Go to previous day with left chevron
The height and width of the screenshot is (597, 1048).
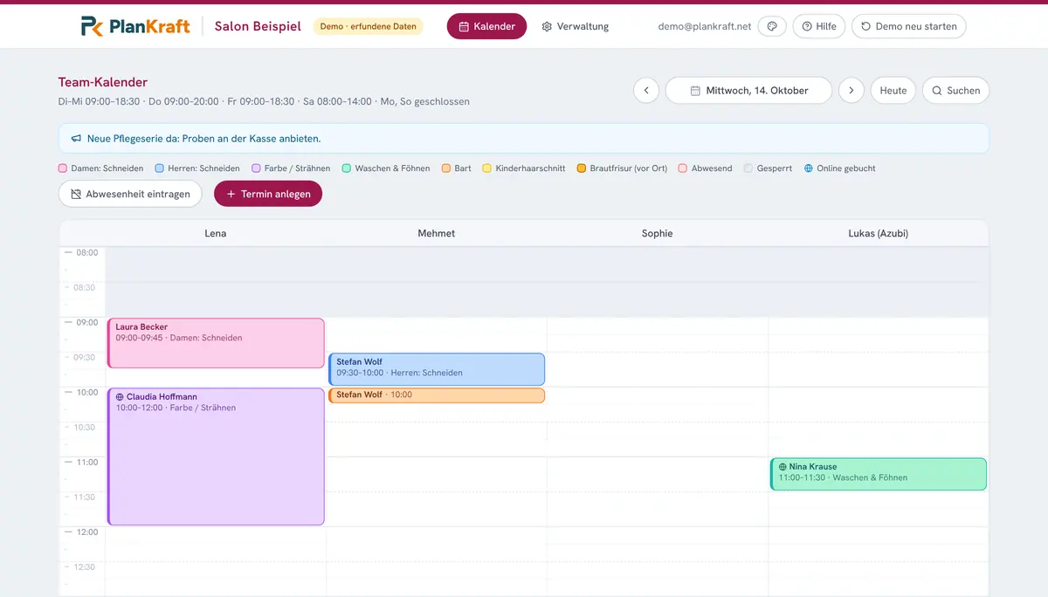tap(646, 91)
